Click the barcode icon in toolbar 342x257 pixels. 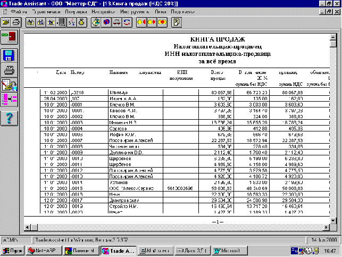pos(61,22)
